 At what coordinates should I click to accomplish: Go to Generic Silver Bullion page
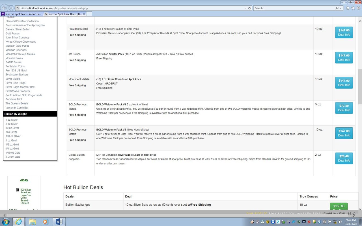point(18,29)
